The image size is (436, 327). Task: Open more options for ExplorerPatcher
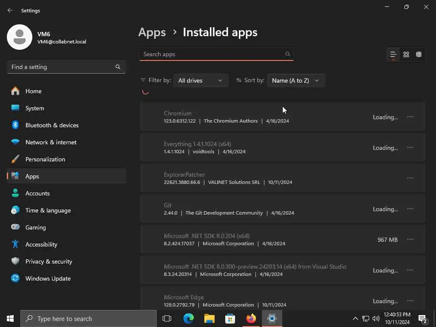click(x=410, y=178)
